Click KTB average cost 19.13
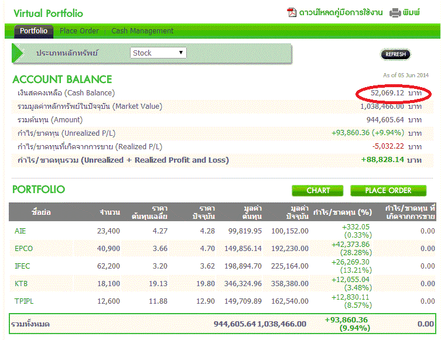This screenshot has width=441, height=340. (x=158, y=283)
